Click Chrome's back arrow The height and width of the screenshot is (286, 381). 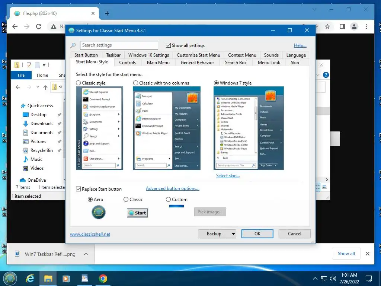(x=15, y=26)
